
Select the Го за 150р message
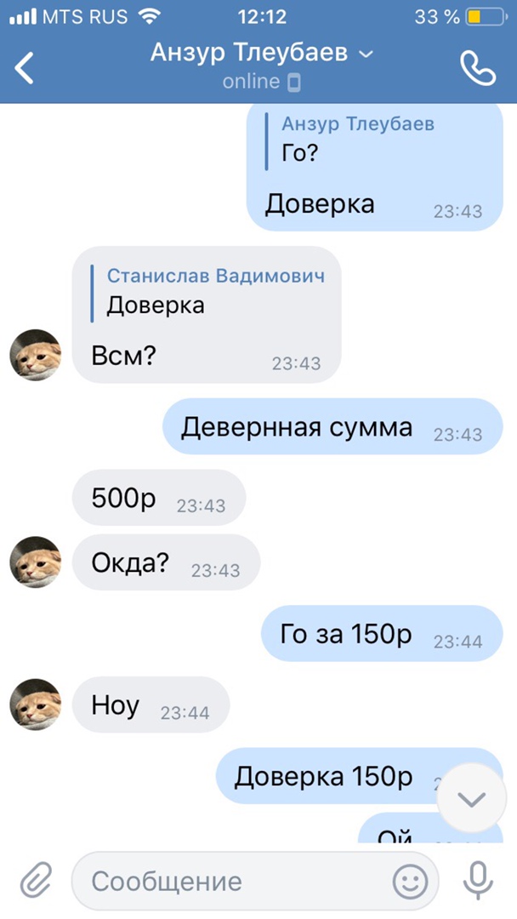pyautogui.click(x=382, y=634)
